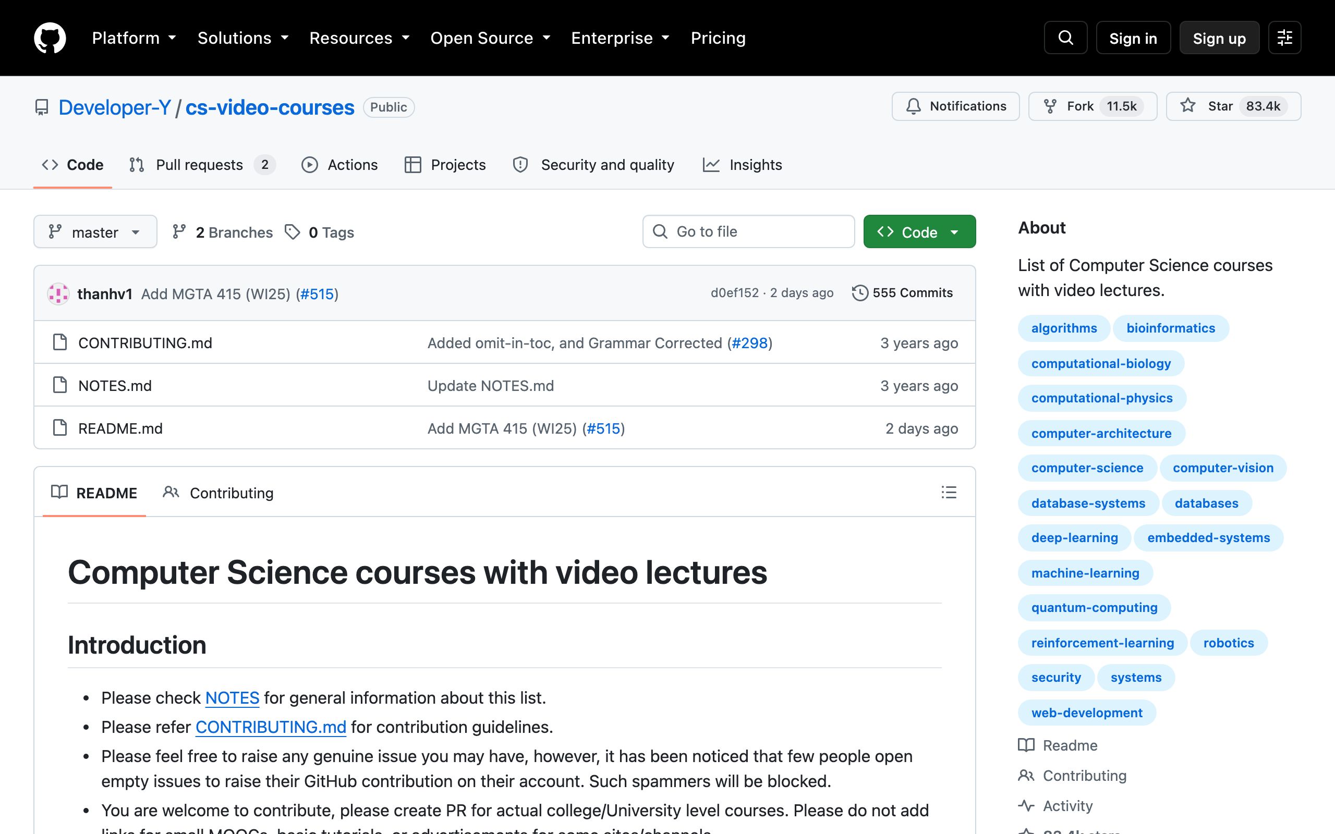Click the branch icon beside 2 Branches
Image resolution: width=1335 pixels, height=834 pixels.
coord(179,232)
